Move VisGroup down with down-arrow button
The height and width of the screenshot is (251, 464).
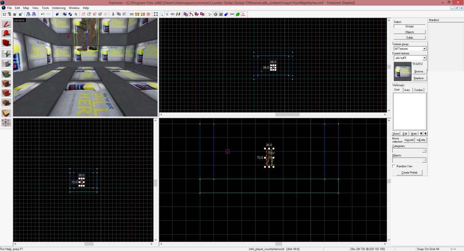425,134
